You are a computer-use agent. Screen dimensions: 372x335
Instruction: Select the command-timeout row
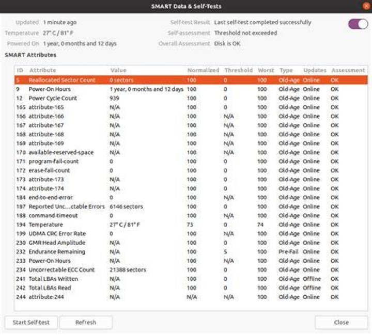pos(191,216)
